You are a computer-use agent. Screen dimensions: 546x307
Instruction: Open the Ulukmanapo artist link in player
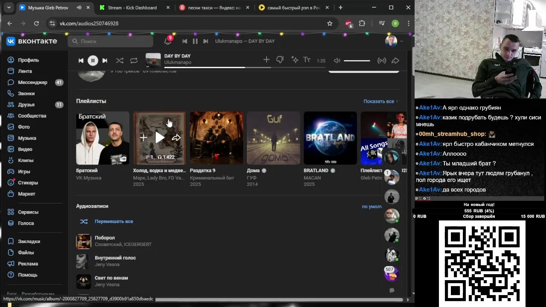[x=177, y=62]
